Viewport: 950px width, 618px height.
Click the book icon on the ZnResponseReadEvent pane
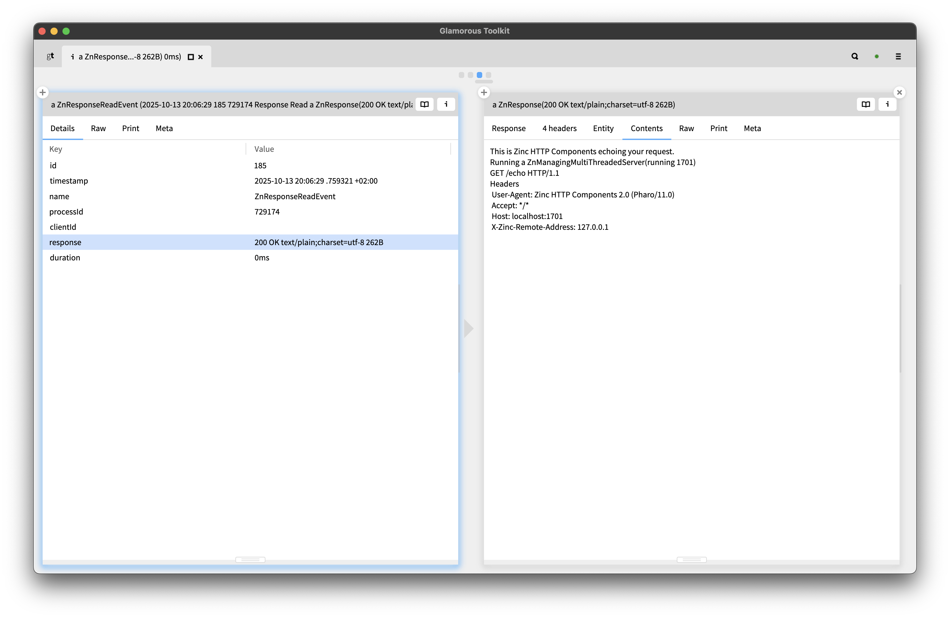click(x=424, y=104)
